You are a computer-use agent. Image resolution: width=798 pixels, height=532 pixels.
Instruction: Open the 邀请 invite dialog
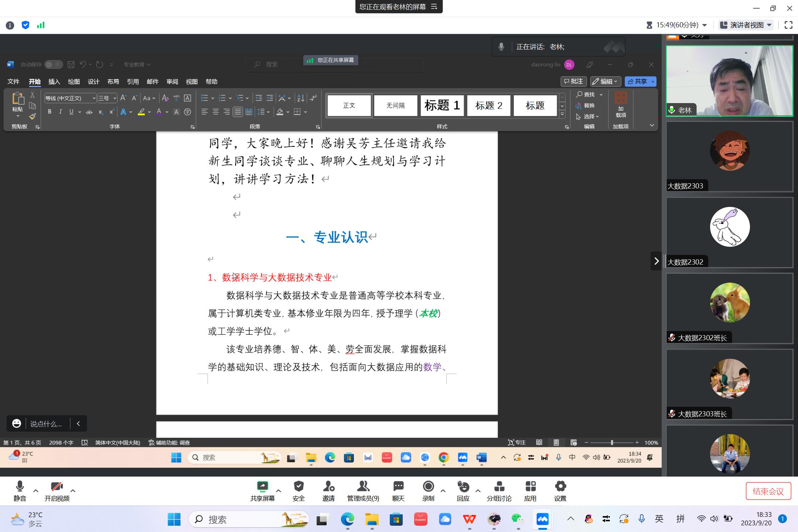(x=328, y=491)
